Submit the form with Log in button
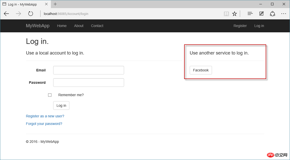Screen dimensions: 290x160 [61, 105]
